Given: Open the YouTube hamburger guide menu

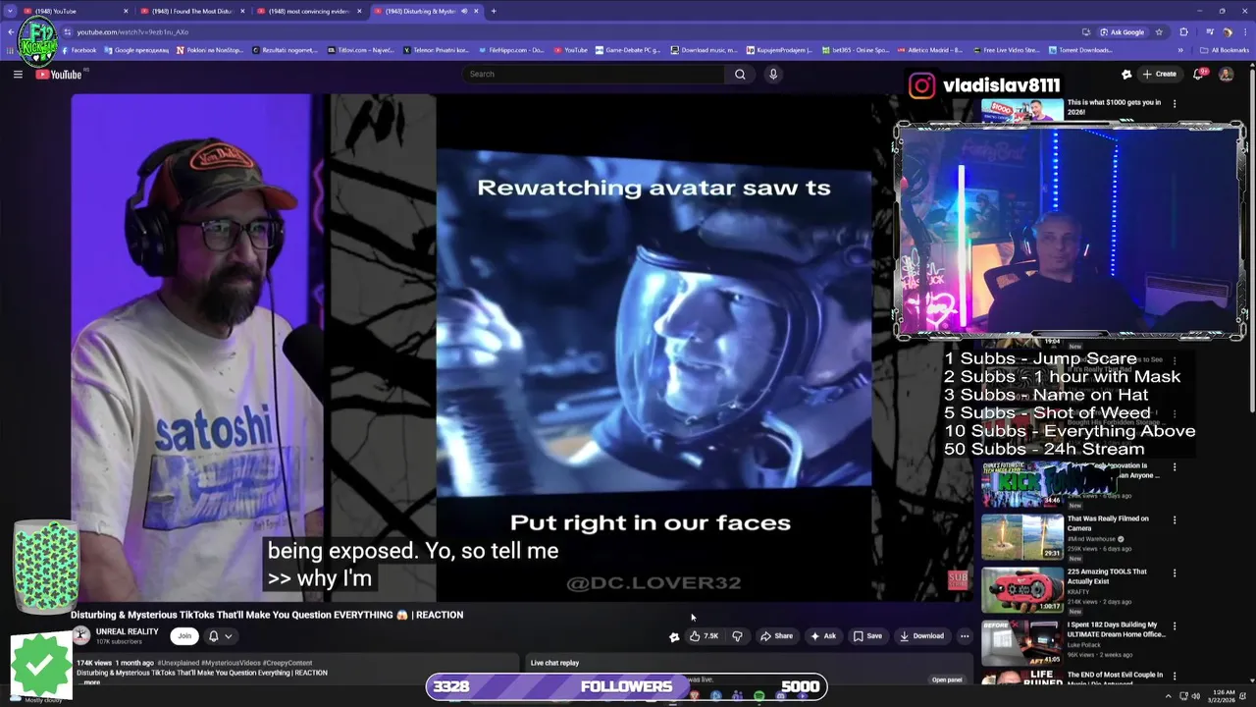Looking at the screenshot, I should click(x=18, y=75).
